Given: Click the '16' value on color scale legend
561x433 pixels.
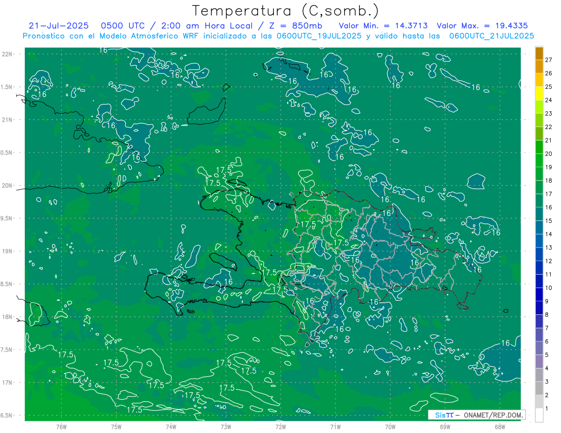Looking at the screenshot, I should pyautogui.click(x=549, y=207).
